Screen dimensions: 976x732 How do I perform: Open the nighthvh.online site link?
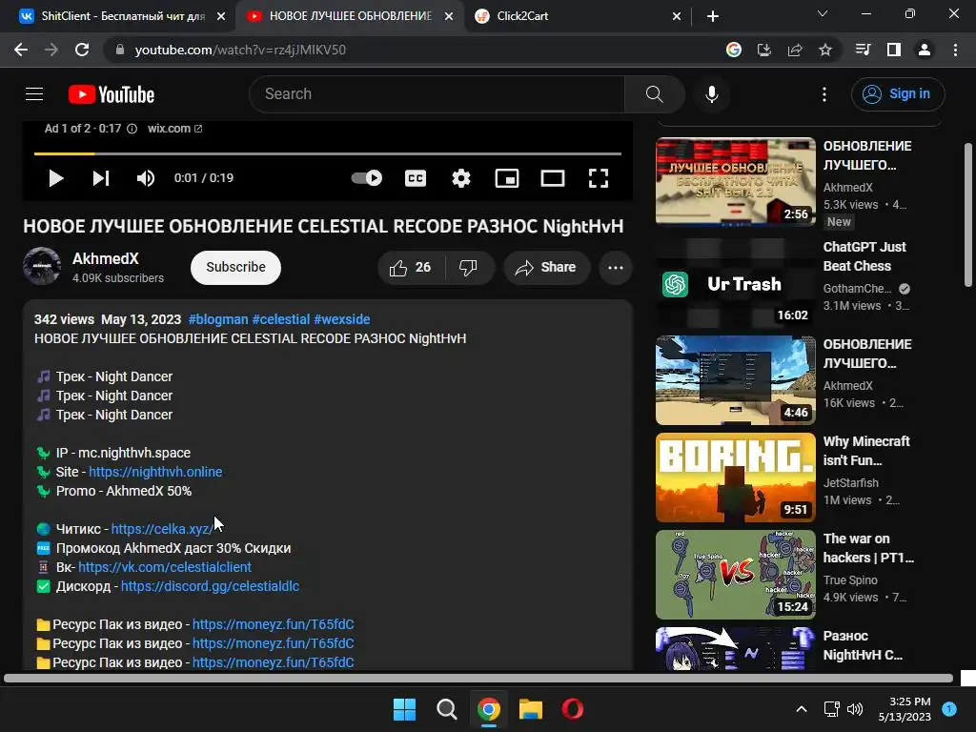point(155,472)
